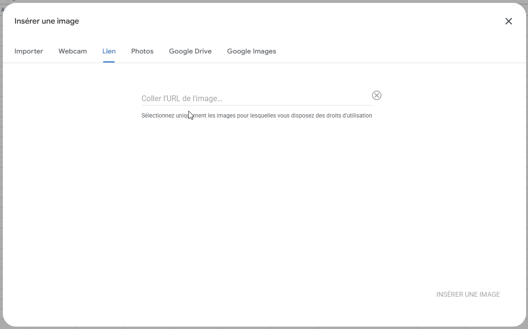Select the Lien tab
The width and height of the screenshot is (528, 329).
pyautogui.click(x=109, y=51)
